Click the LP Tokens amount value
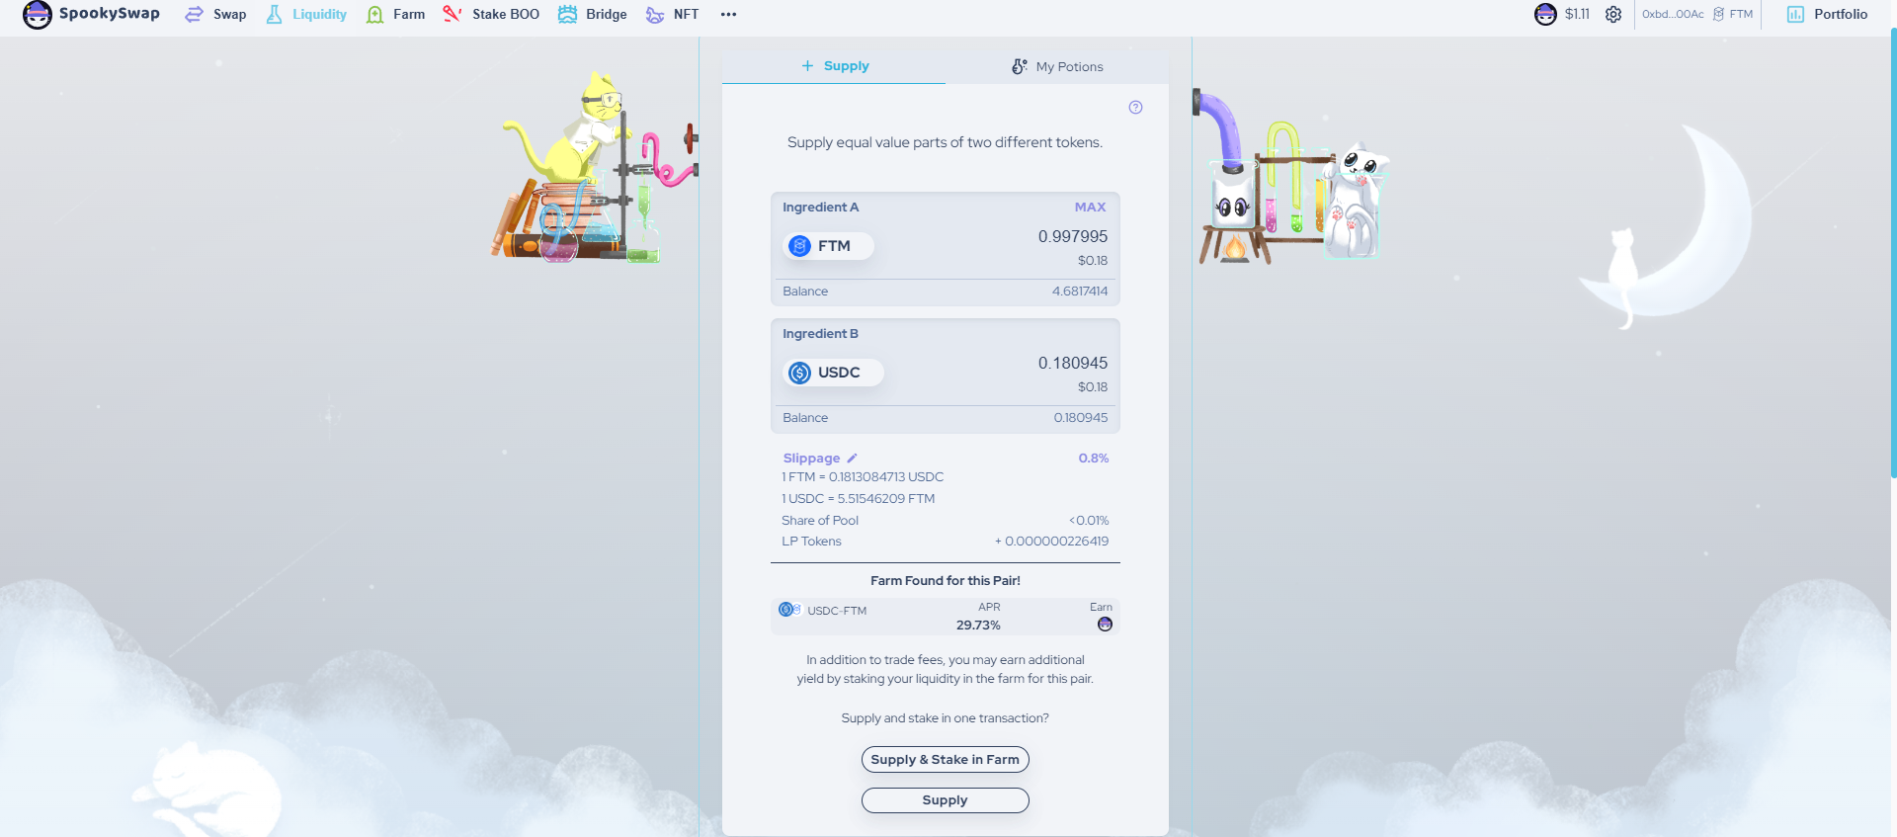Viewport: 1897px width, 837px height. 1051,542
